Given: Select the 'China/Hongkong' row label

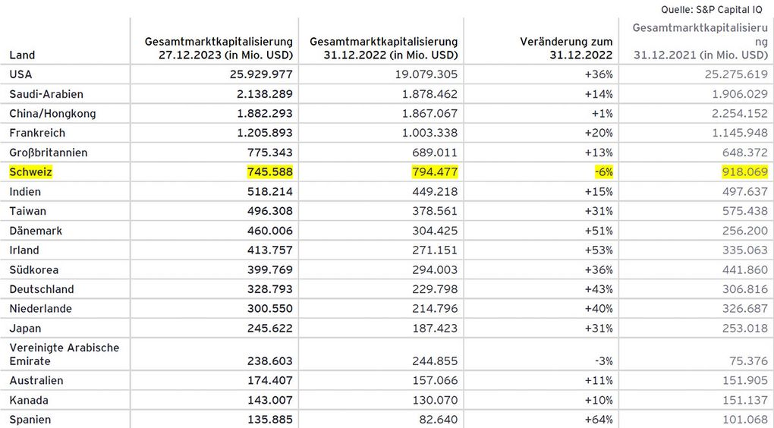Looking at the screenshot, I should click(52, 114).
